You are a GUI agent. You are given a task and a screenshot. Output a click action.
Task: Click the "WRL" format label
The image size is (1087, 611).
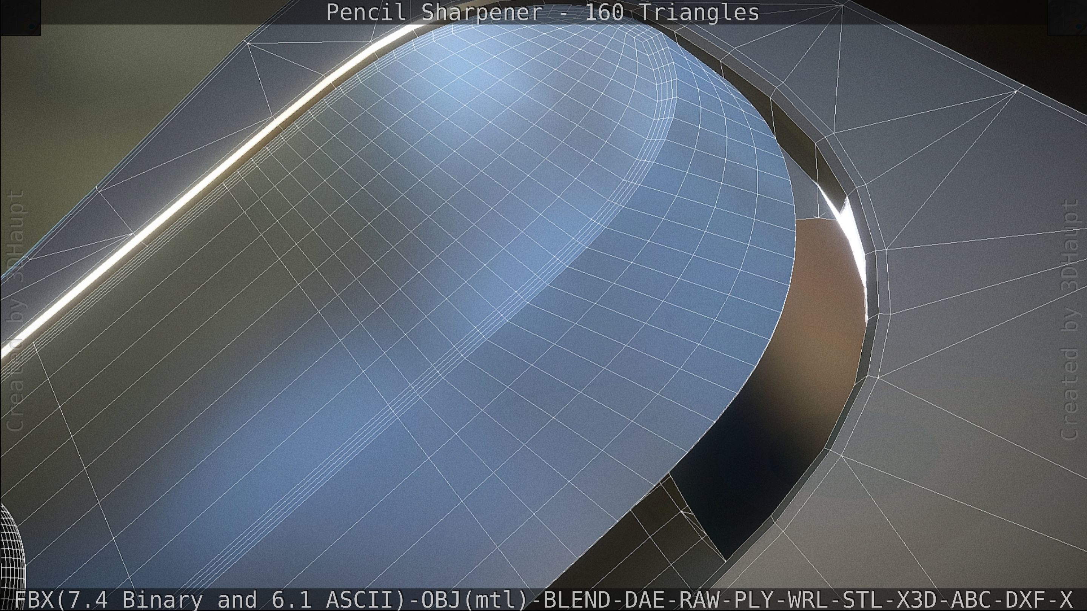tap(808, 600)
